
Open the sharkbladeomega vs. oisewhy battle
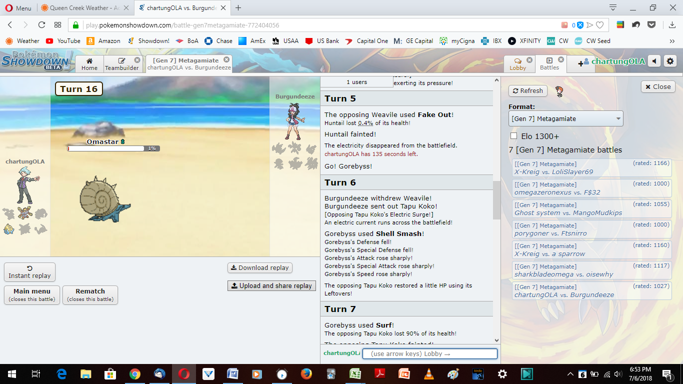591,270
